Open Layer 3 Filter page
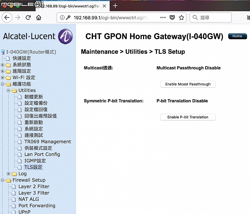The width and height of the screenshot is (250, 214). pyautogui.click(x=34, y=193)
